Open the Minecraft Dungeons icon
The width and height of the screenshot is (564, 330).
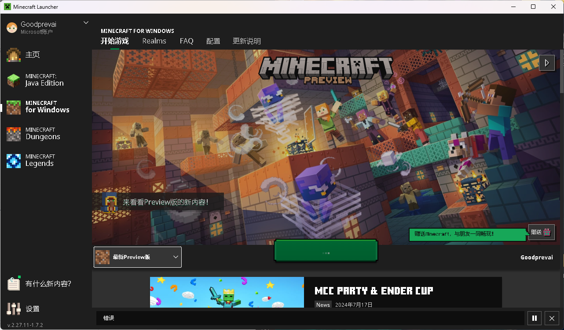[x=14, y=134]
